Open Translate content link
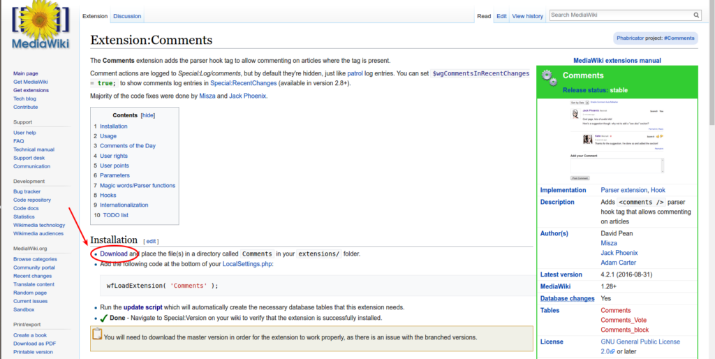Image resolution: width=715 pixels, height=359 pixels. click(34, 284)
